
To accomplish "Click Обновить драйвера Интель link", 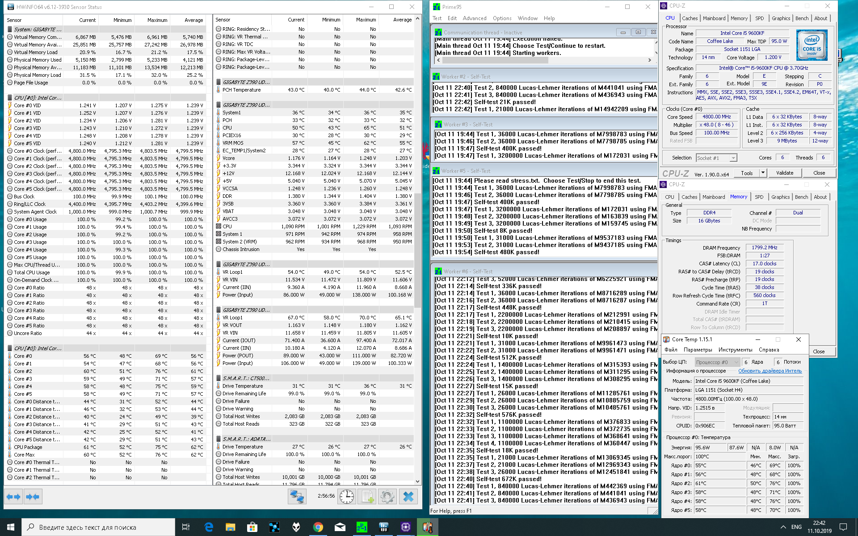I will [770, 371].
